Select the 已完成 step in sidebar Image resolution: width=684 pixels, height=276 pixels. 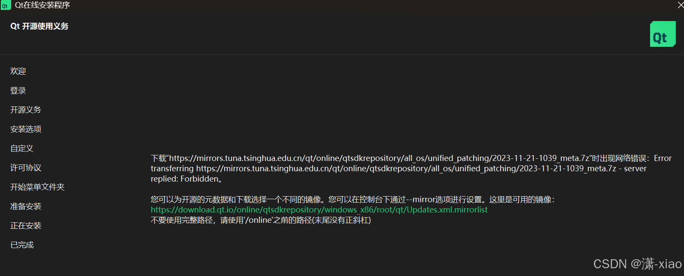22,245
